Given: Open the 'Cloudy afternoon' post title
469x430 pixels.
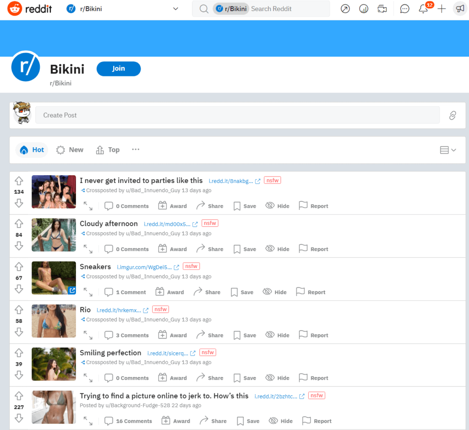Looking at the screenshot, I should (x=109, y=224).
